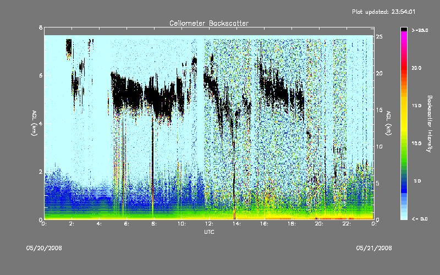Click the '6:' hour tick on UTC axis
The width and height of the screenshot is (440, 275).
127,224
